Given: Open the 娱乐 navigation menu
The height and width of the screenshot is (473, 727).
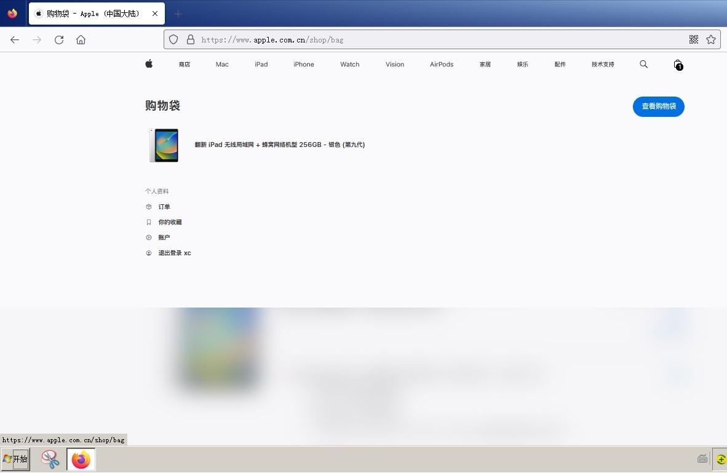Looking at the screenshot, I should click(x=523, y=65).
